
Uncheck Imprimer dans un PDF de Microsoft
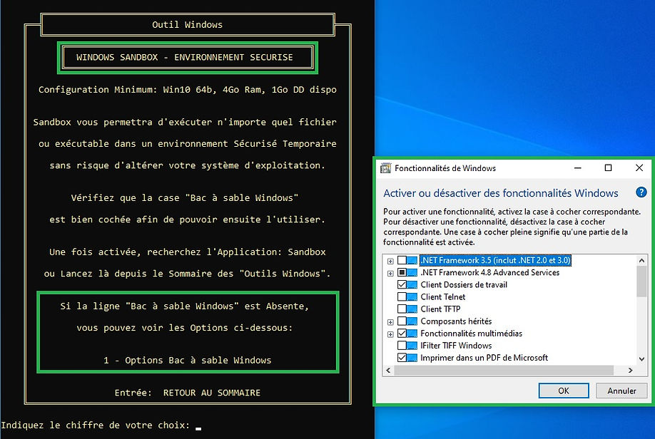click(402, 358)
